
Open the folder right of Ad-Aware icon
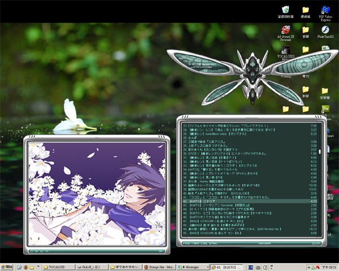click(306, 29)
